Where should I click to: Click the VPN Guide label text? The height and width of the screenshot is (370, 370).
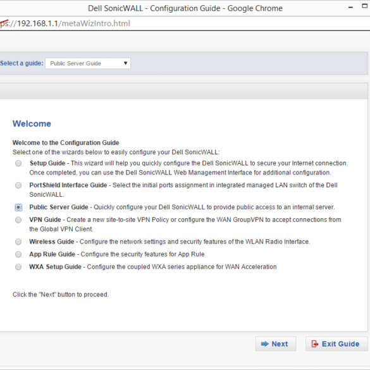(45, 219)
